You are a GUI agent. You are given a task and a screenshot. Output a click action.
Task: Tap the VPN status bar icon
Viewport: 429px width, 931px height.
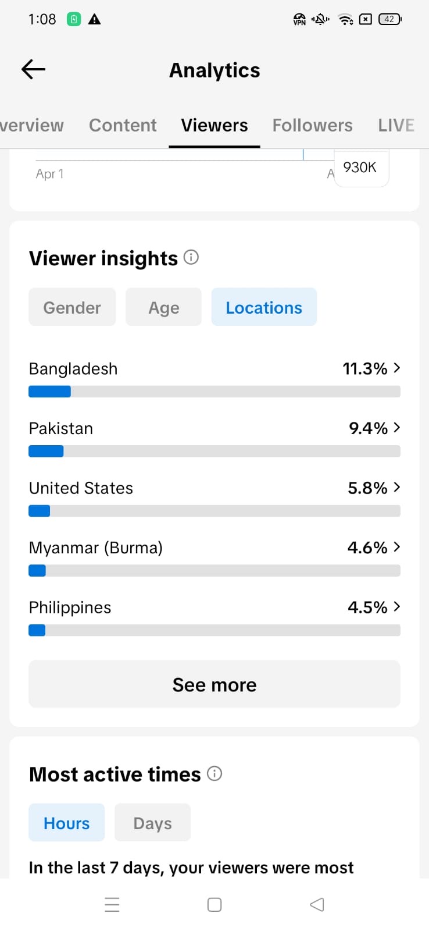pyautogui.click(x=299, y=19)
